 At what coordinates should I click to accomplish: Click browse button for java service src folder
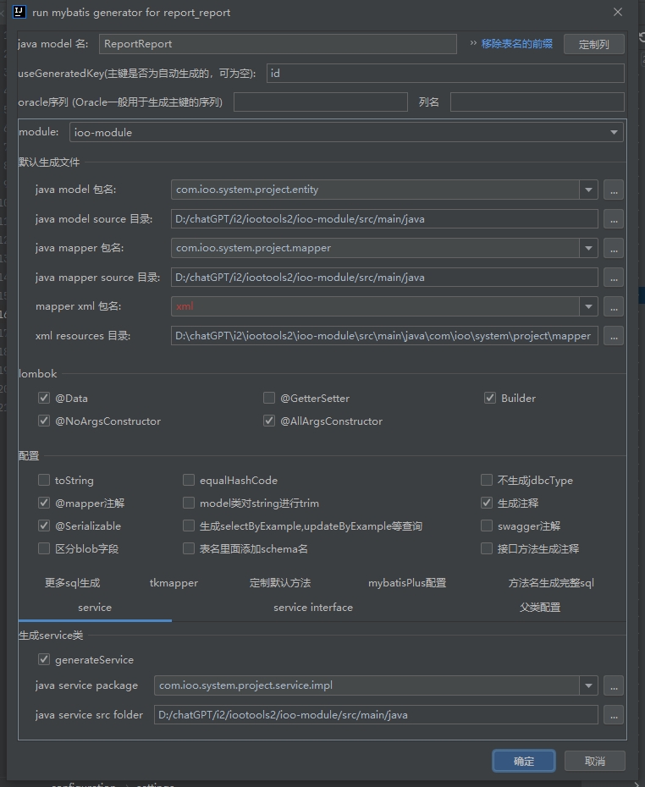[614, 715]
